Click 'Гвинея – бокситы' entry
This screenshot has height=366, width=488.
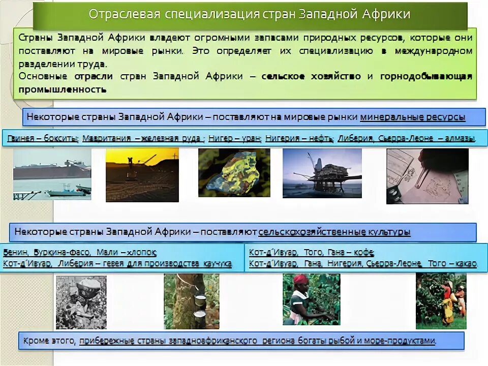(x=42, y=138)
